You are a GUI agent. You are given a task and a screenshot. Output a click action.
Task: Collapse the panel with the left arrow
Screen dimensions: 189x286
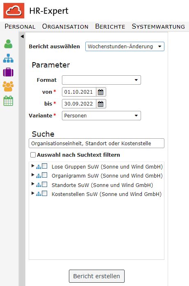[x=22, y=36]
